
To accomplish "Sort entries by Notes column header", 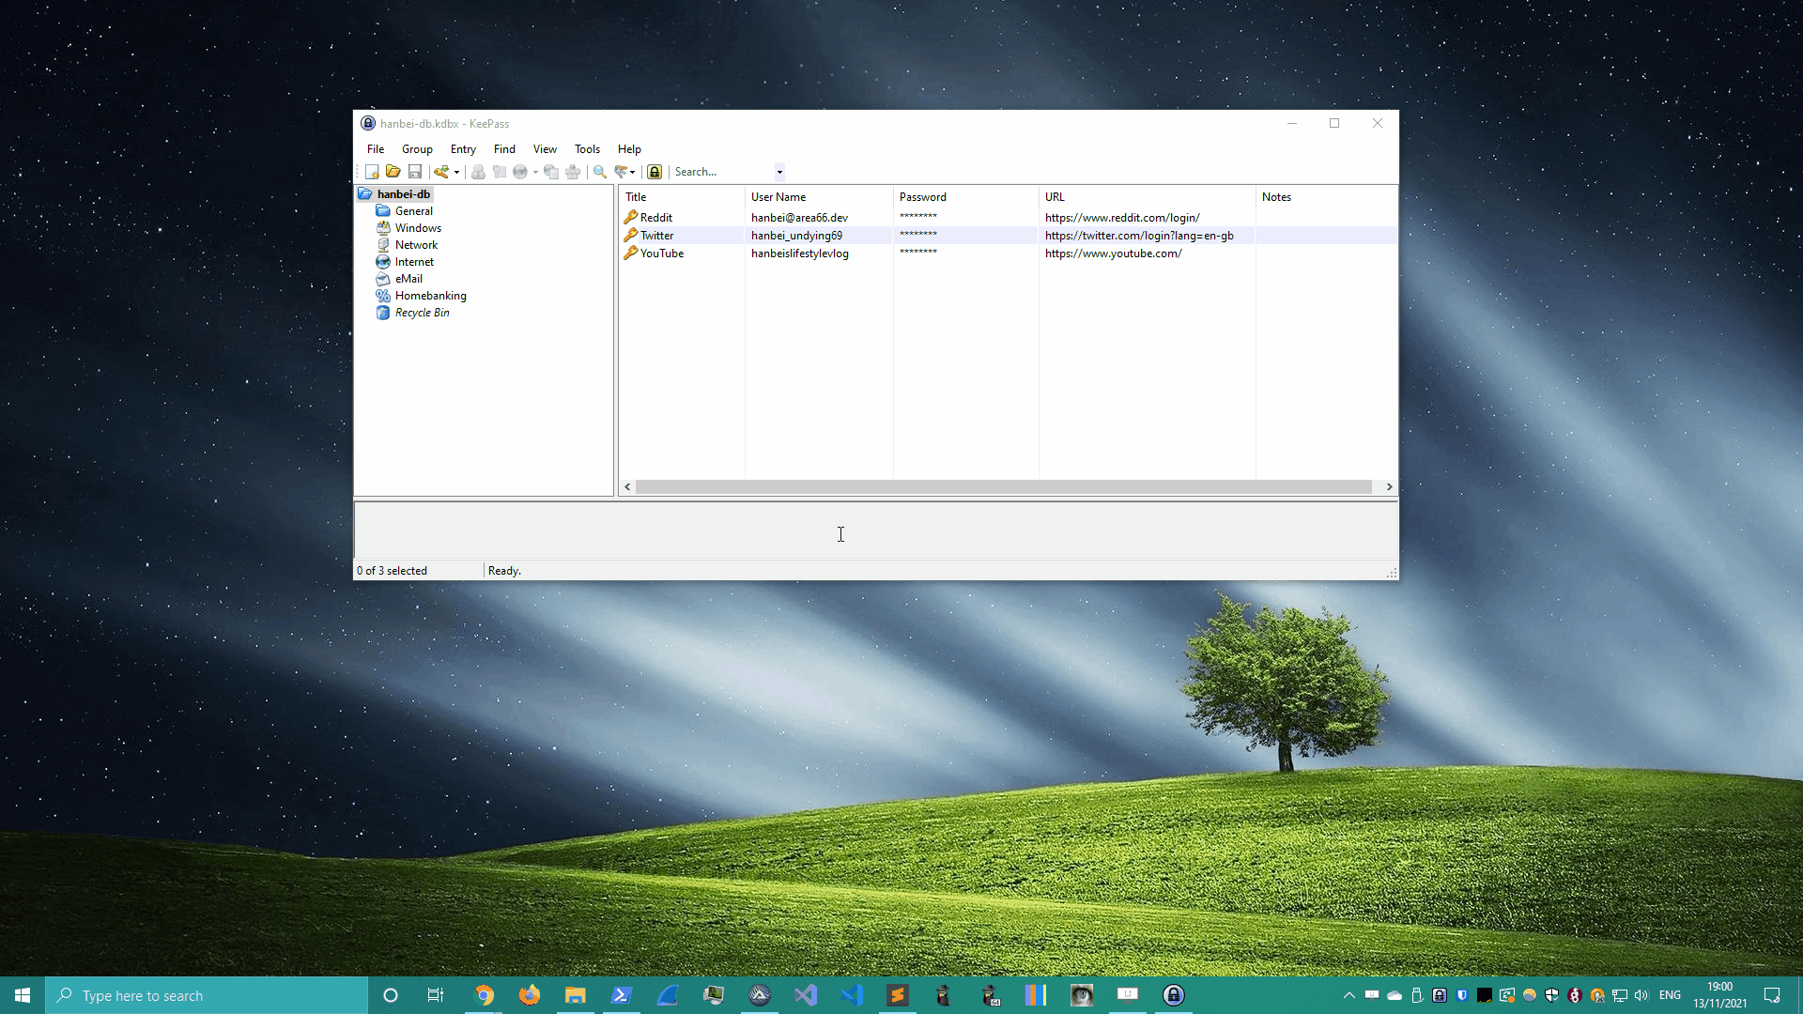I will (1326, 197).
